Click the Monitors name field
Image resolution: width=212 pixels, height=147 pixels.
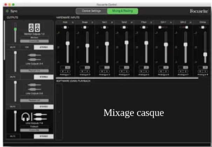coord(34,37)
